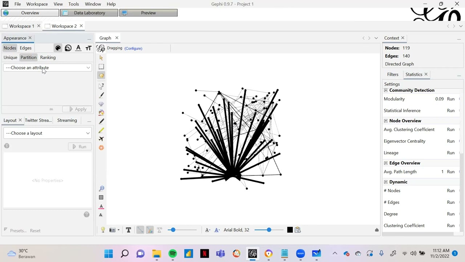The width and height of the screenshot is (465, 262).
Task: Toggle show edges button
Action: [140, 230]
